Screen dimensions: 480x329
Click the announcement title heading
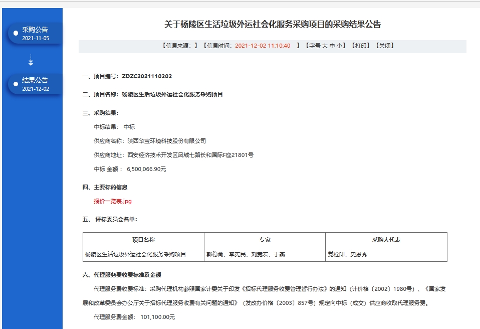tap(273, 25)
